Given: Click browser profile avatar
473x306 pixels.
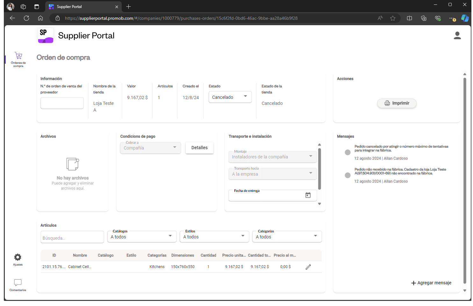Looking at the screenshot, I should 11,6.
